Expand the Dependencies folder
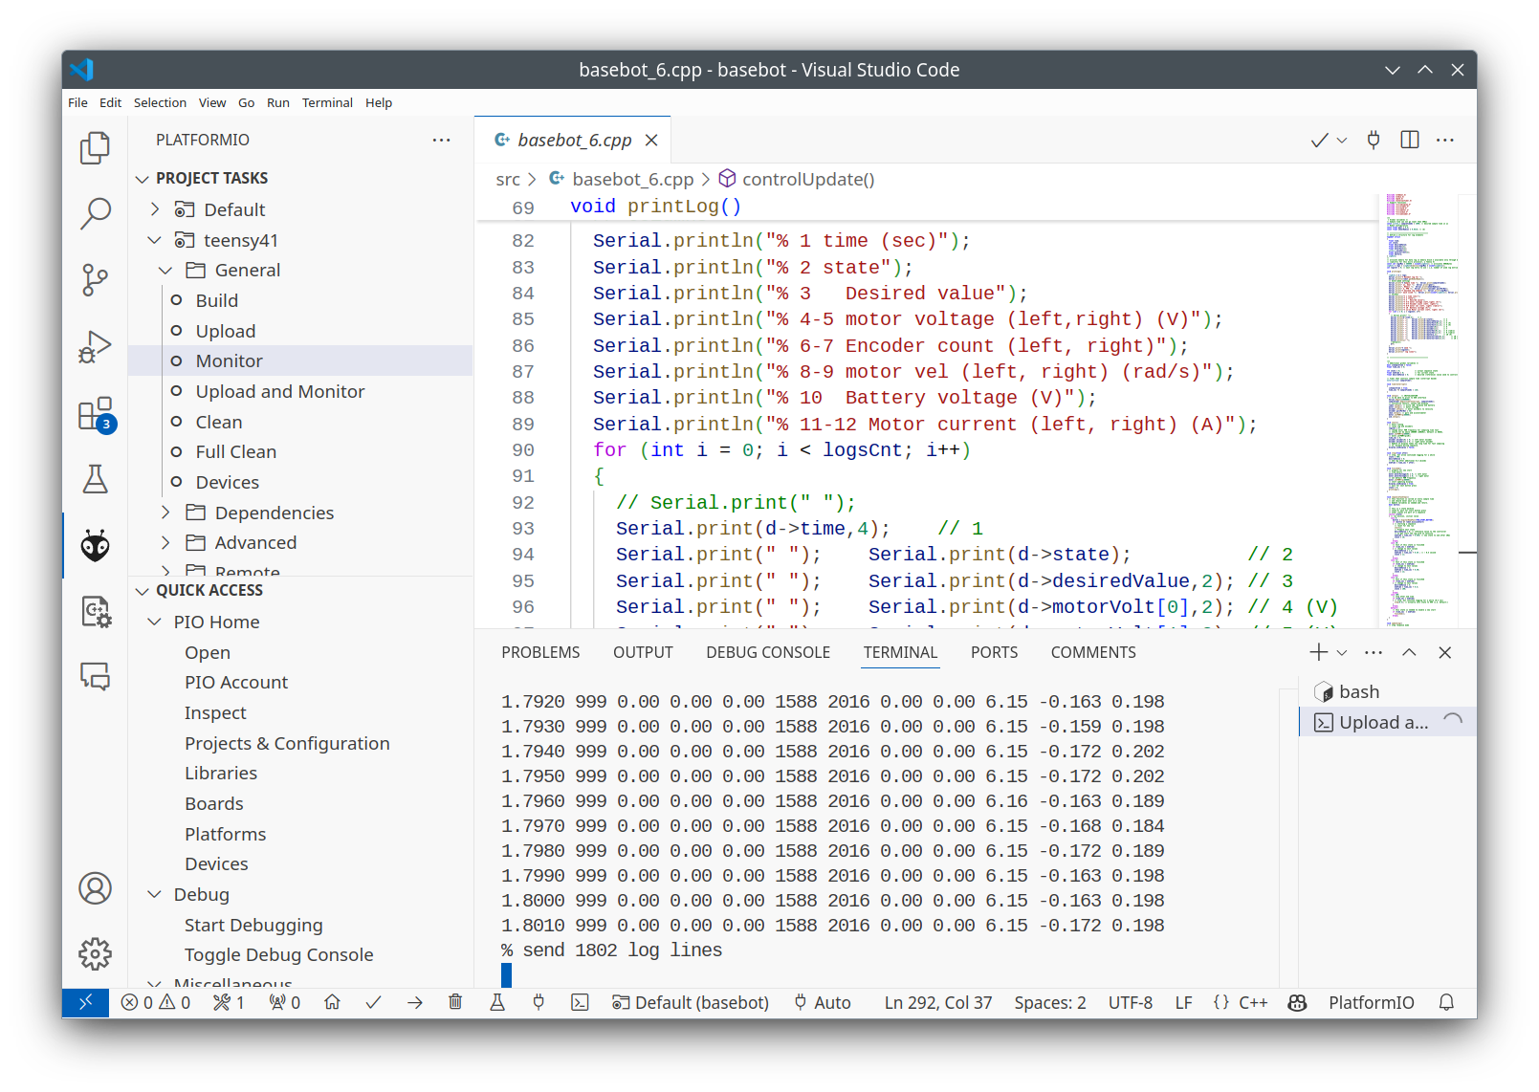The height and width of the screenshot is (1092, 1539). coord(165,513)
